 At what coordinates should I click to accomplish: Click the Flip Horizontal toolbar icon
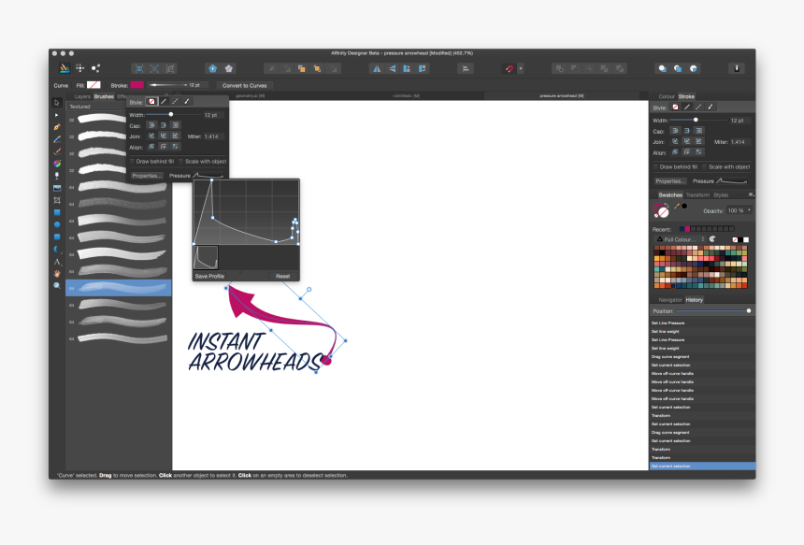click(x=377, y=68)
